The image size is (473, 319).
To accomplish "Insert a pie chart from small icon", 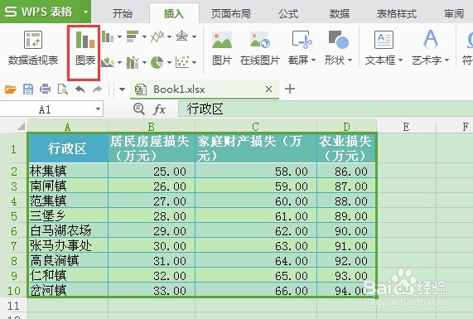I will tap(157, 62).
